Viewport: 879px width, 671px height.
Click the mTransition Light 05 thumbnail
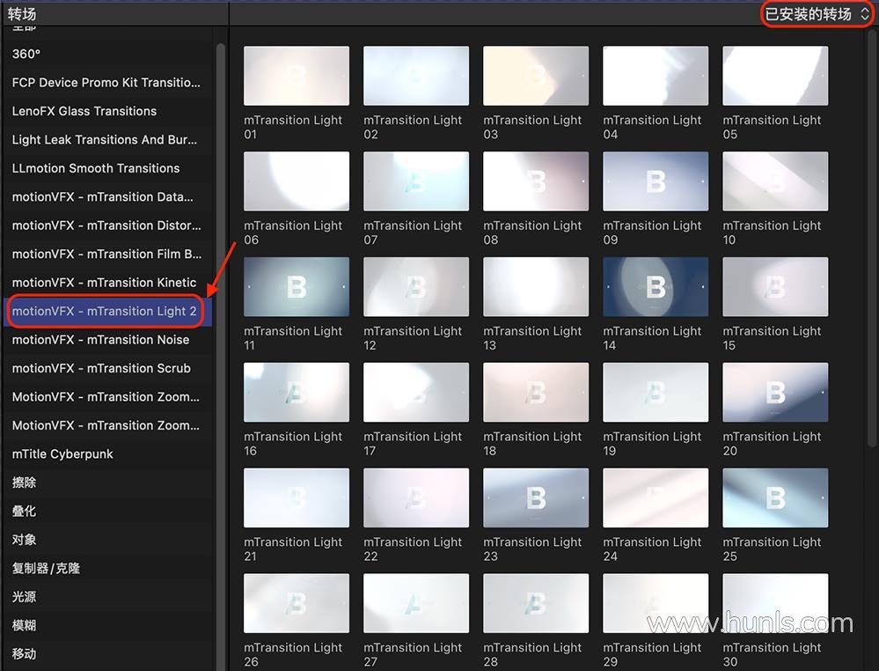click(775, 76)
